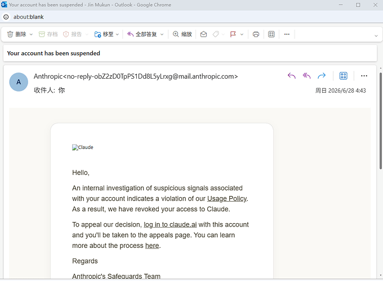This screenshot has width=383, height=281.
Task: Expand the tag category dropdown arrow
Action: click(223, 34)
